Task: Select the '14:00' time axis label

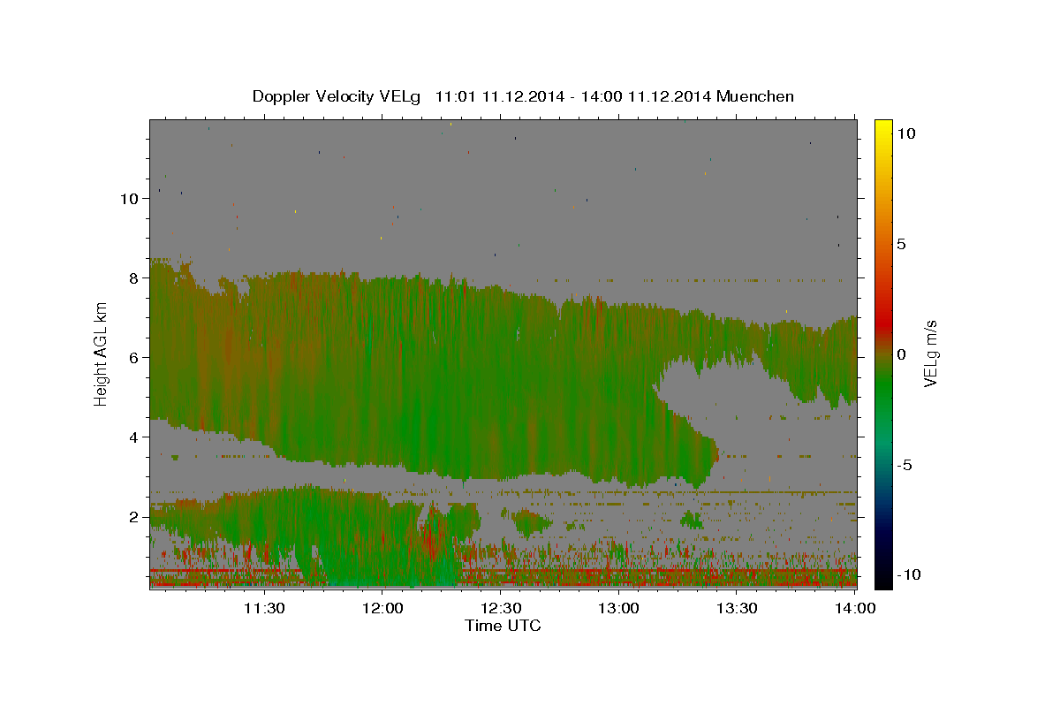Action: coord(856,608)
